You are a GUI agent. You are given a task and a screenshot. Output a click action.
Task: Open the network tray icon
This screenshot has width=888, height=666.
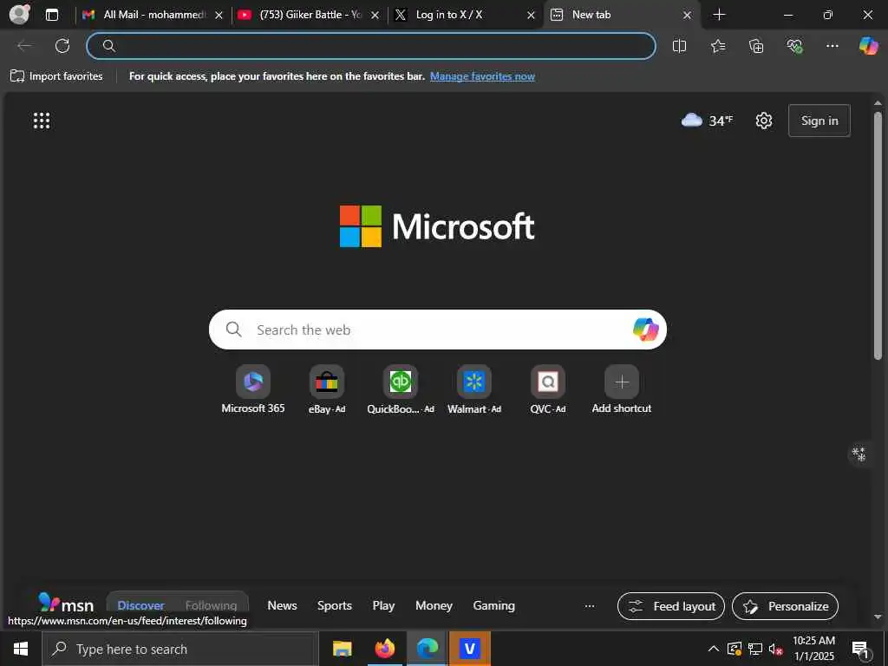pos(755,649)
